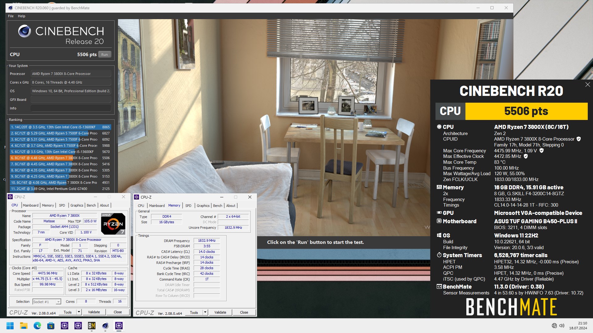Click the empty GFX Board field
Screen dimensions: 593x333
point(71,100)
